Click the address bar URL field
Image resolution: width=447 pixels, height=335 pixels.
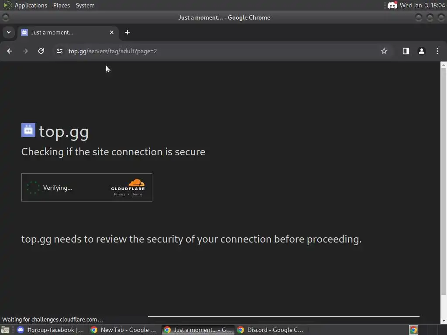click(218, 51)
